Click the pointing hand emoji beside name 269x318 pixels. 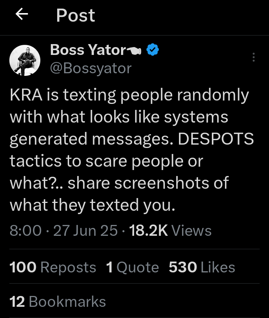pyautogui.click(x=134, y=50)
